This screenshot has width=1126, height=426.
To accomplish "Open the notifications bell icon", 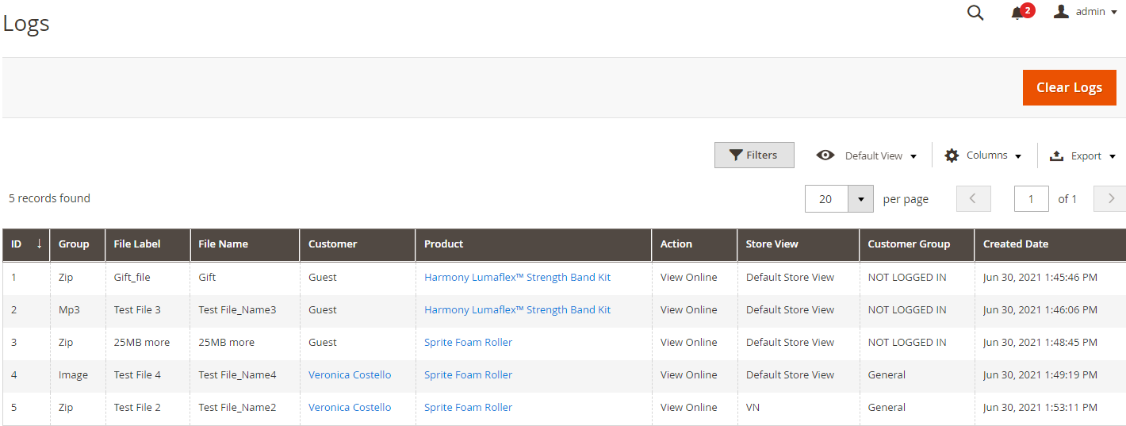I will (1017, 13).
